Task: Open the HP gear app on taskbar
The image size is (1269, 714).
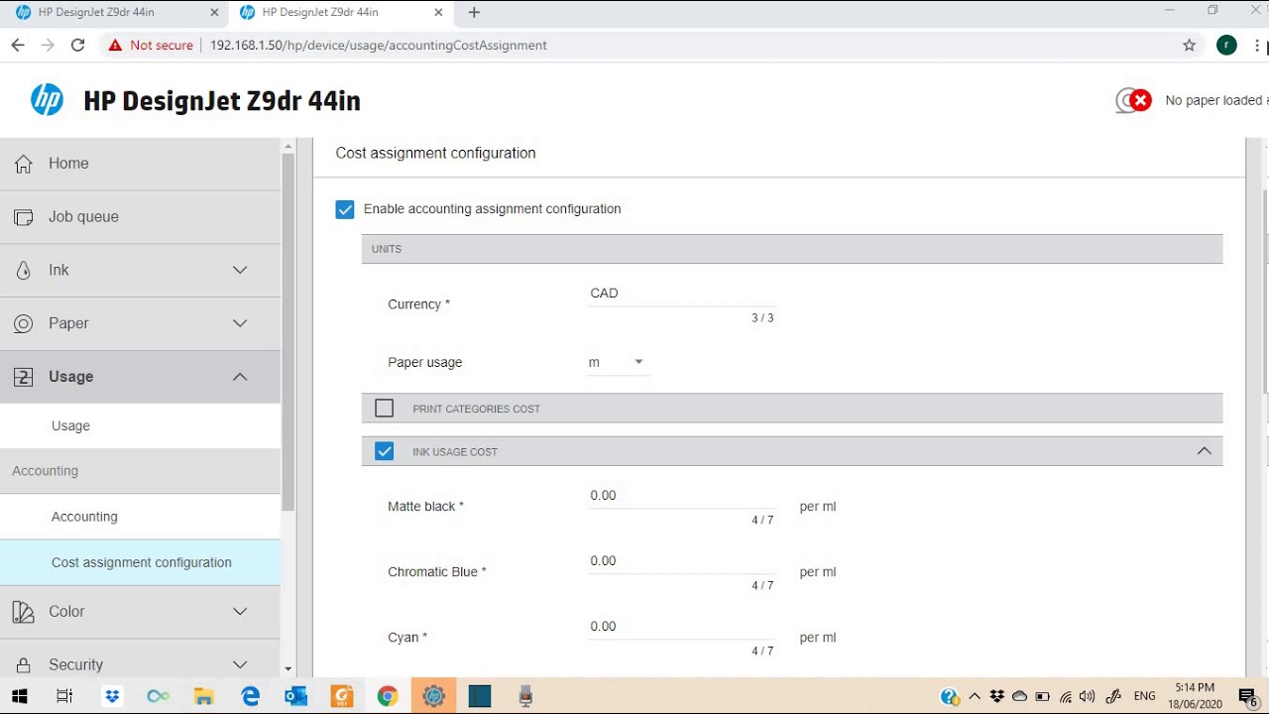Action: (x=433, y=696)
